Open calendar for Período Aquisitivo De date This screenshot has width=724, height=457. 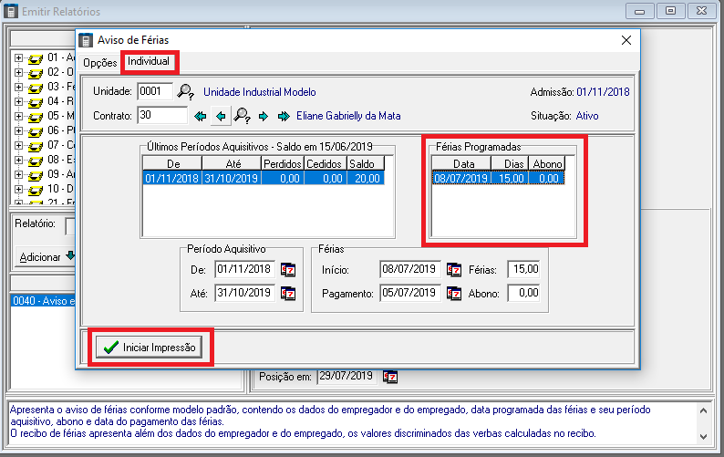point(289,270)
